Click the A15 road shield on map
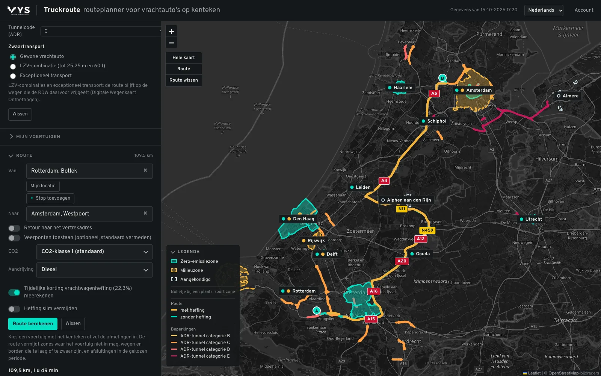The image size is (601, 376). (371, 319)
